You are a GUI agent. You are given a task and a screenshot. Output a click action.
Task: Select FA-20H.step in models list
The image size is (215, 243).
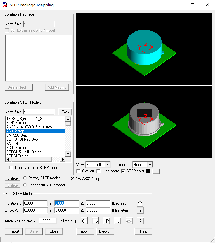pyautogui.click(x=35, y=144)
